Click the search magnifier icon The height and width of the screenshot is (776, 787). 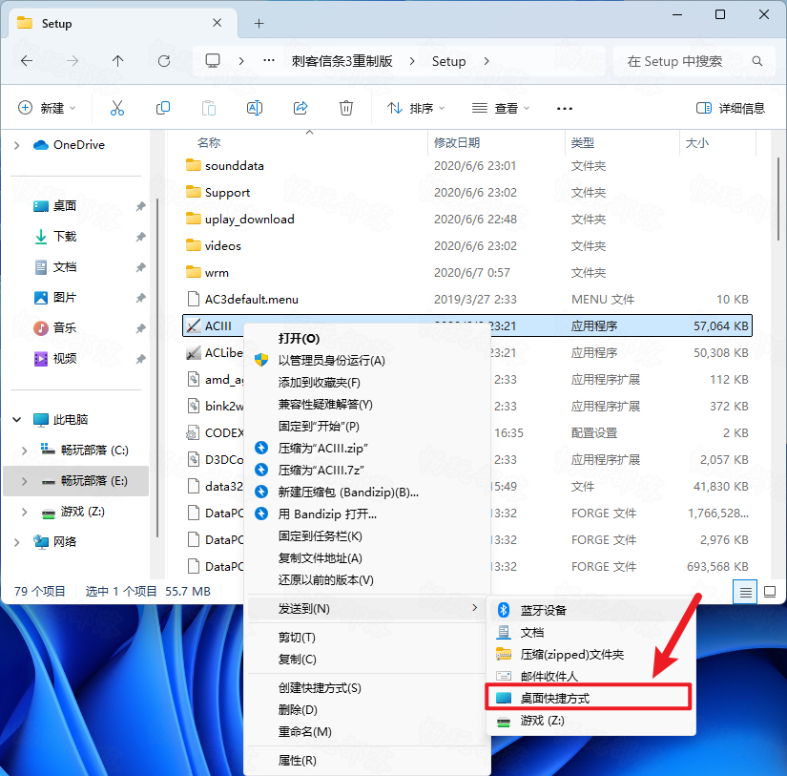click(x=757, y=61)
